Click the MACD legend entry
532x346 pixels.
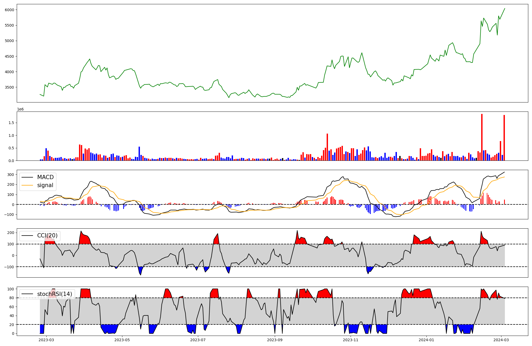point(45,177)
